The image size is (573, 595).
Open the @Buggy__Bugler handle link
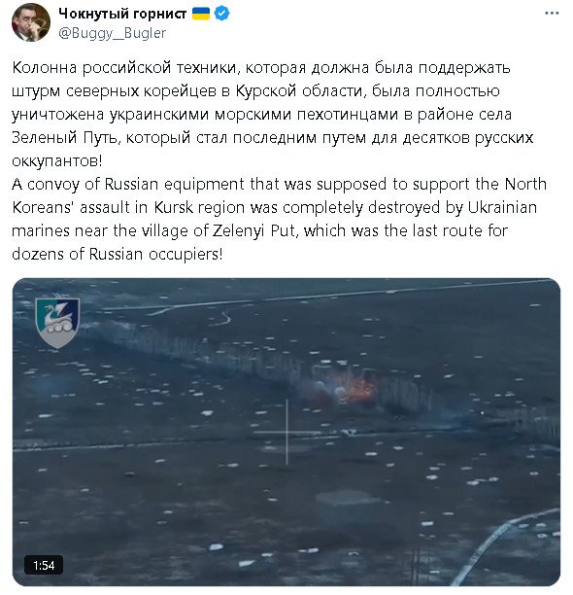click(x=113, y=33)
